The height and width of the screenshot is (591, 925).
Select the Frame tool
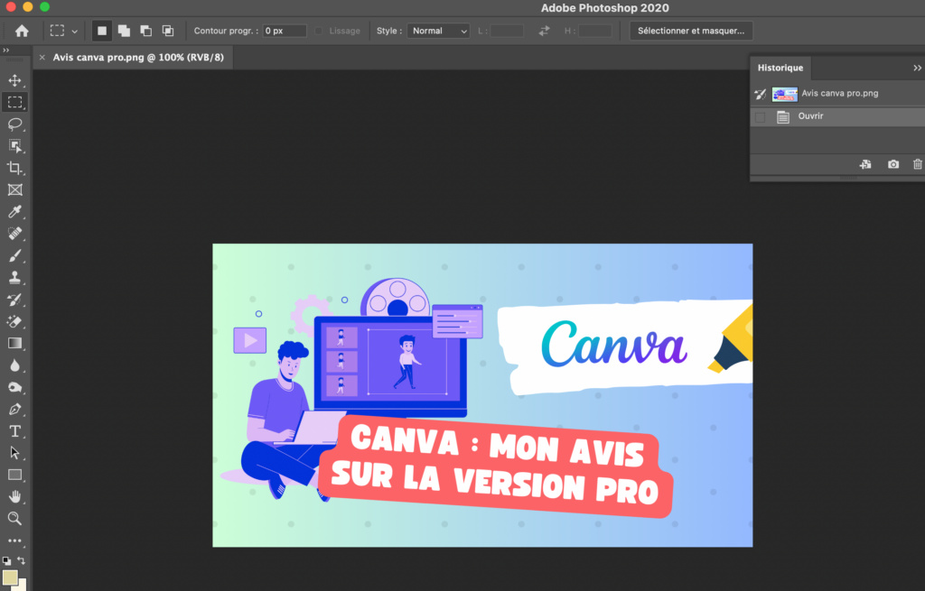[x=14, y=189]
